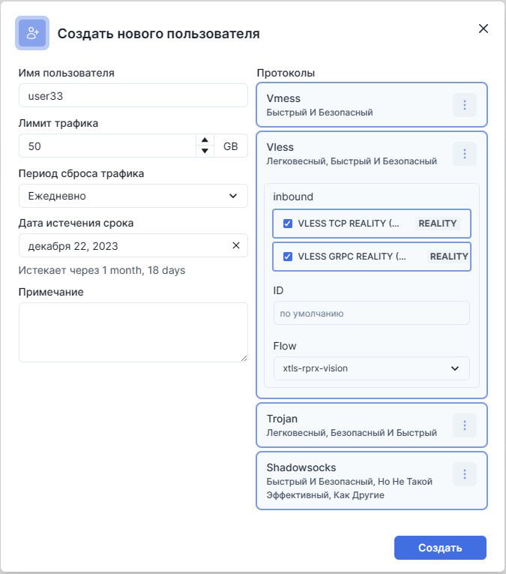This screenshot has width=506, height=574.
Task: Expand the Flow xtls-rprx-vision dropdown
Action: [x=371, y=368]
